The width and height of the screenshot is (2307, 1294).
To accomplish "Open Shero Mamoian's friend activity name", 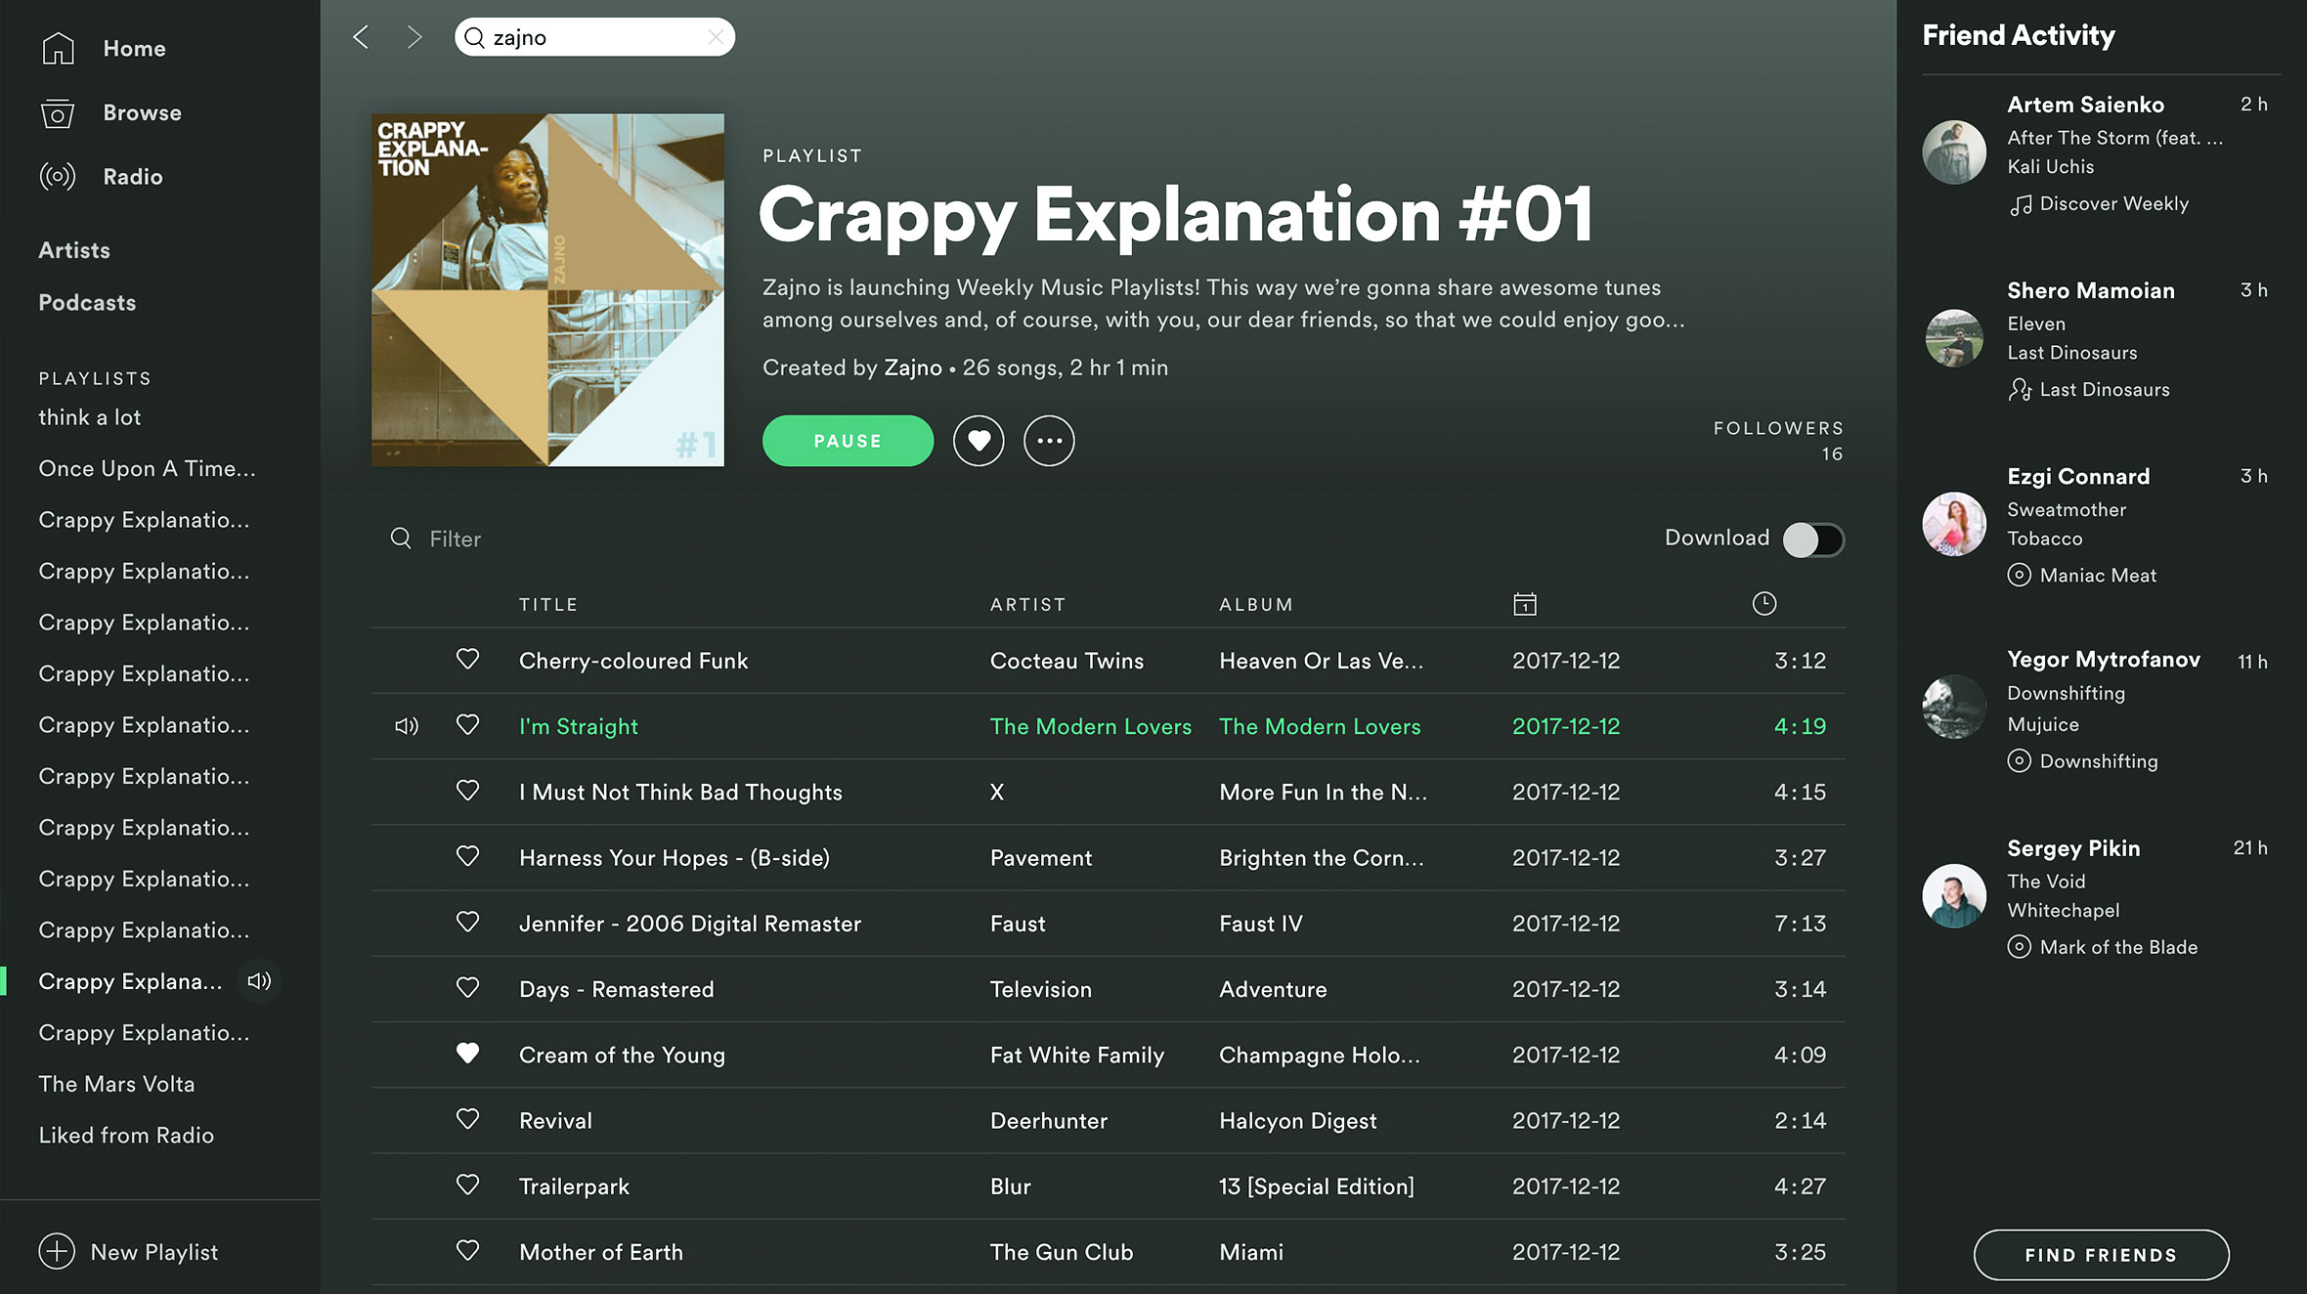I will tap(2091, 290).
